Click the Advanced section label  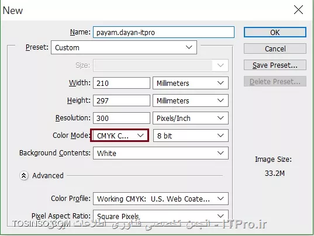point(48,176)
